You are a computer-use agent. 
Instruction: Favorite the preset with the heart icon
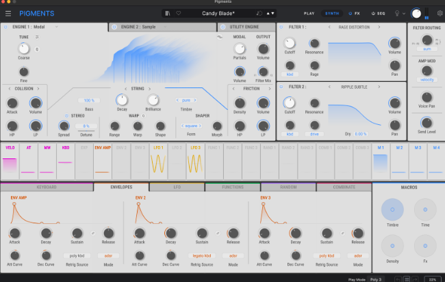[x=178, y=13]
